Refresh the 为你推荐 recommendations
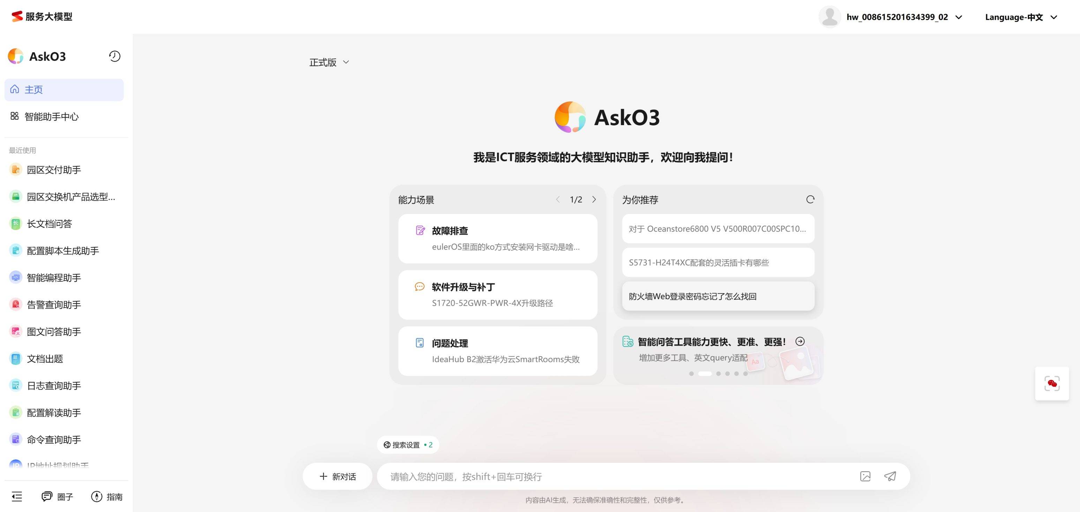 pos(810,199)
